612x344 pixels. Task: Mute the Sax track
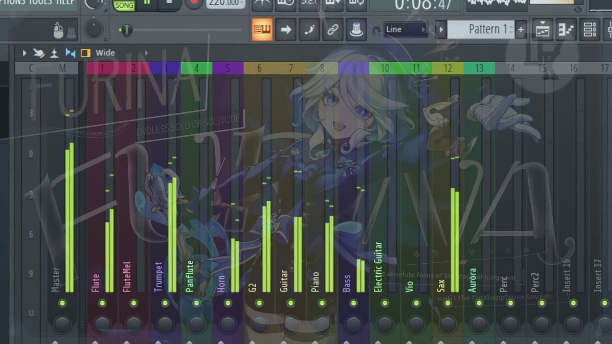point(448,303)
